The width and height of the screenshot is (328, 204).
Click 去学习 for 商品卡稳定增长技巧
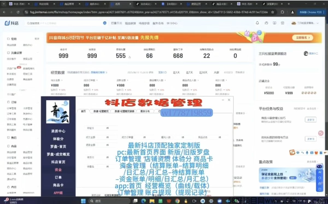pyautogui.click(x=310, y=119)
